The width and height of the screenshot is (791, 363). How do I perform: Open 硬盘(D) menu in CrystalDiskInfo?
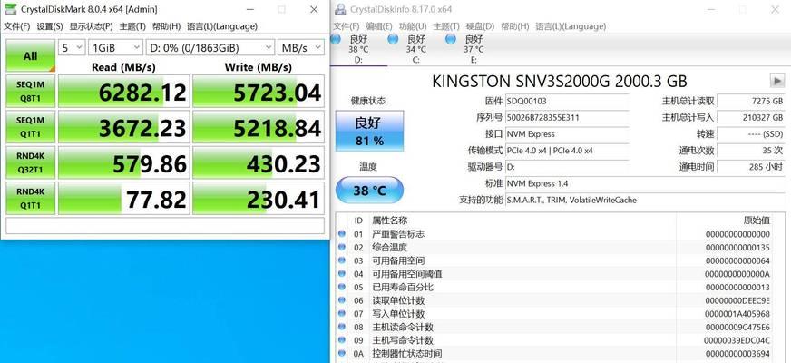pyautogui.click(x=480, y=26)
